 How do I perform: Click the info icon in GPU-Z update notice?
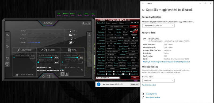pyautogui.click(x=98, y=84)
